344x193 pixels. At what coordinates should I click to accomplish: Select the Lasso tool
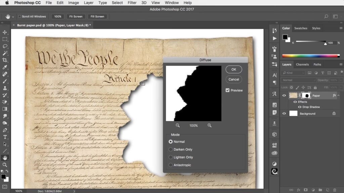tap(5, 46)
